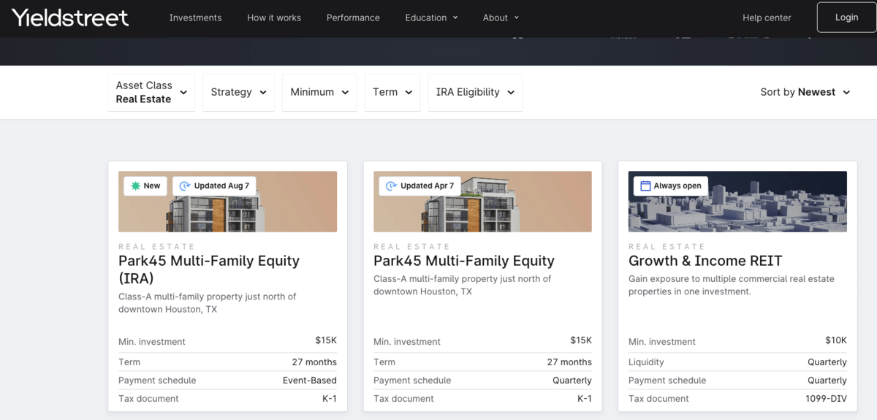Open the Term filter dropdown
The width and height of the screenshot is (877, 420).
click(x=392, y=92)
